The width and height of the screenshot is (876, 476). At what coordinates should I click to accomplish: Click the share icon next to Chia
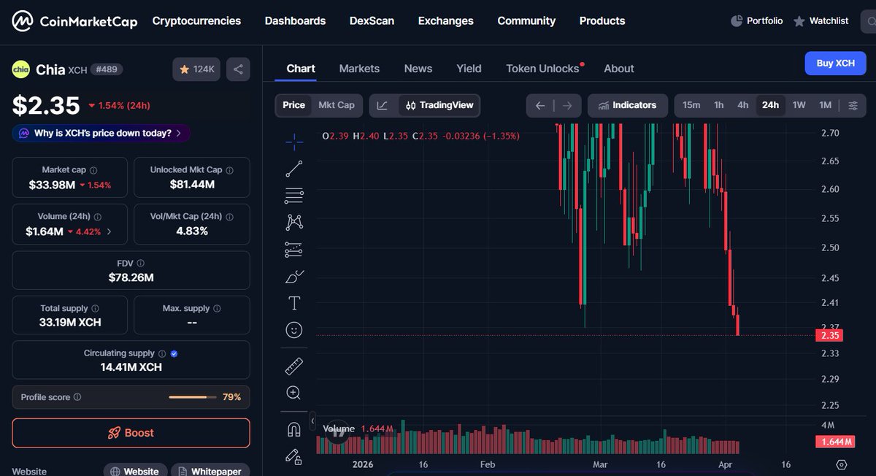[x=238, y=69]
